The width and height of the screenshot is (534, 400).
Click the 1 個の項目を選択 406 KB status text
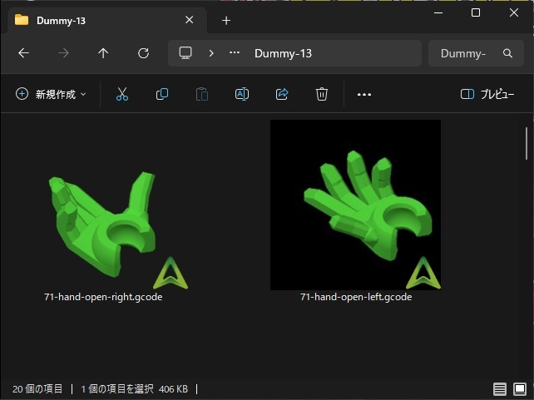[x=135, y=388]
